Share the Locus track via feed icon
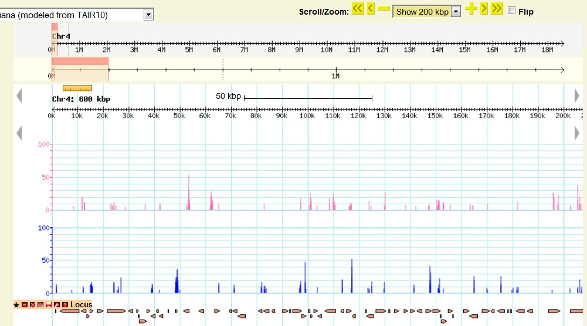587x326 pixels. pyautogui.click(x=40, y=305)
